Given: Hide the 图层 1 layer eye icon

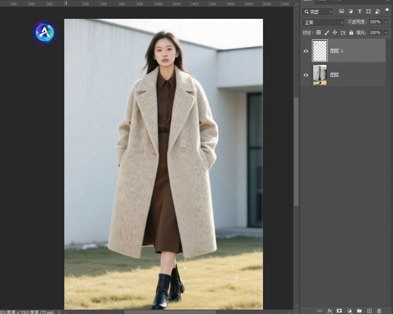Looking at the screenshot, I should click(x=306, y=51).
